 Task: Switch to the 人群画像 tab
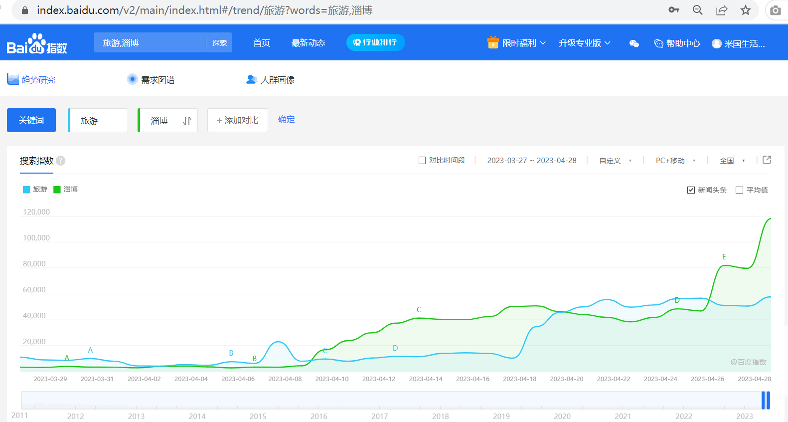coord(271,80)
